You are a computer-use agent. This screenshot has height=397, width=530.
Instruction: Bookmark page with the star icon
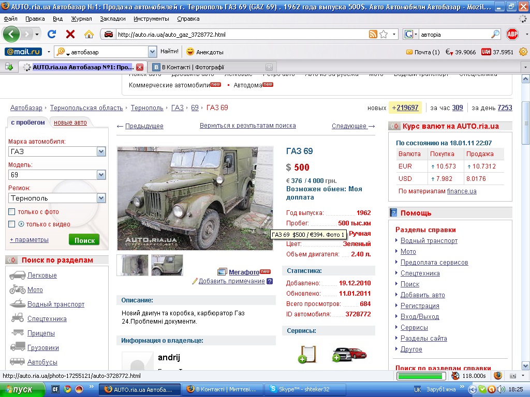[384, 35]
